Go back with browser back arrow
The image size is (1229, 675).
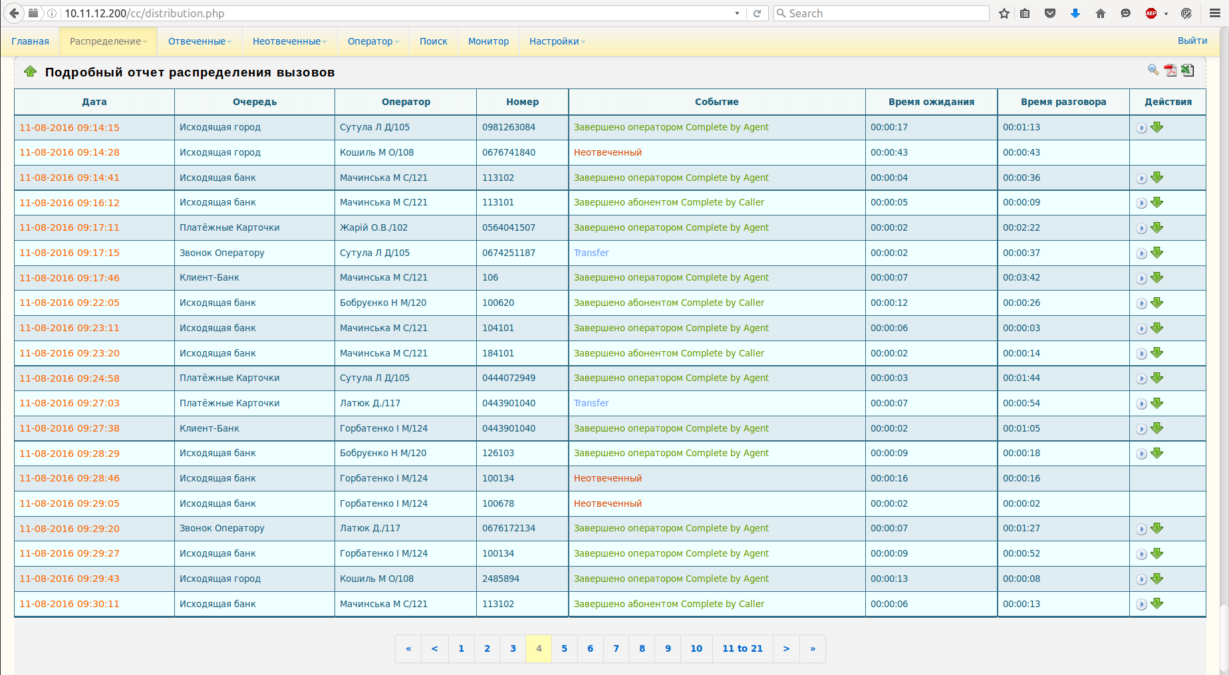pos(14,13)
